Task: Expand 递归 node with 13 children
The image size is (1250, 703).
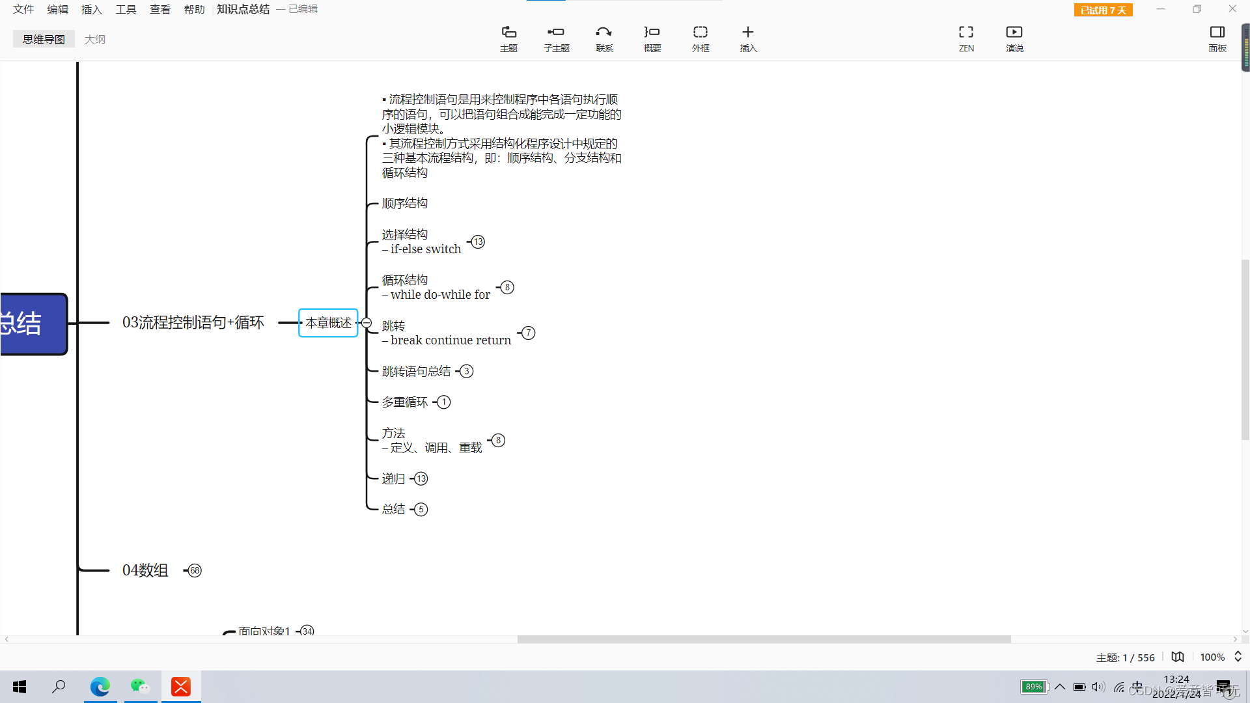Action: pyautogui.click(x=421, y=479)
